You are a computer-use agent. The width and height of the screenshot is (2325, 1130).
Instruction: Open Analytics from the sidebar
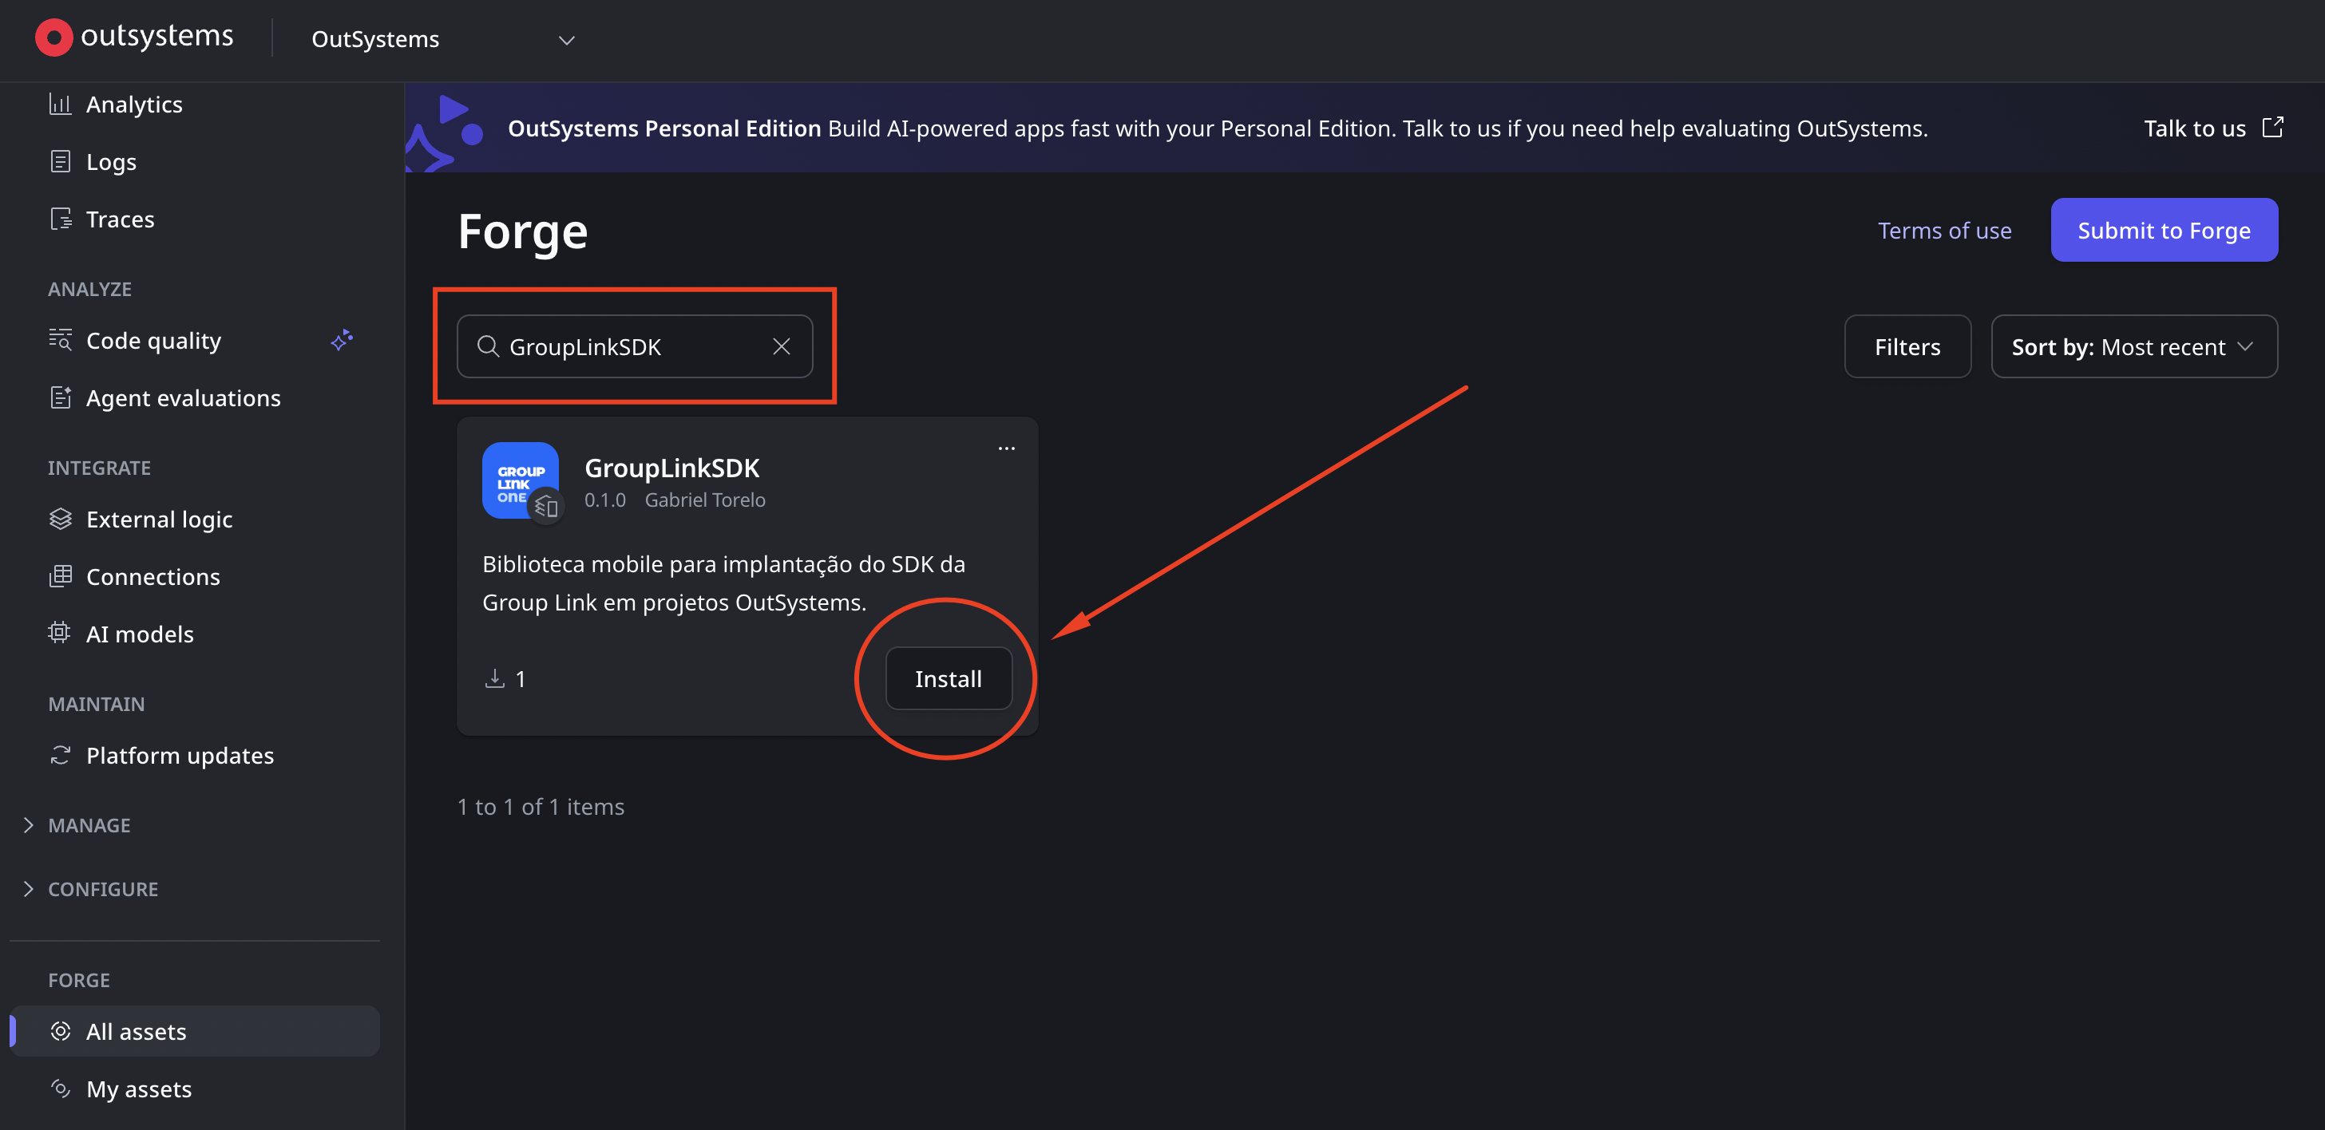point(133,104)
